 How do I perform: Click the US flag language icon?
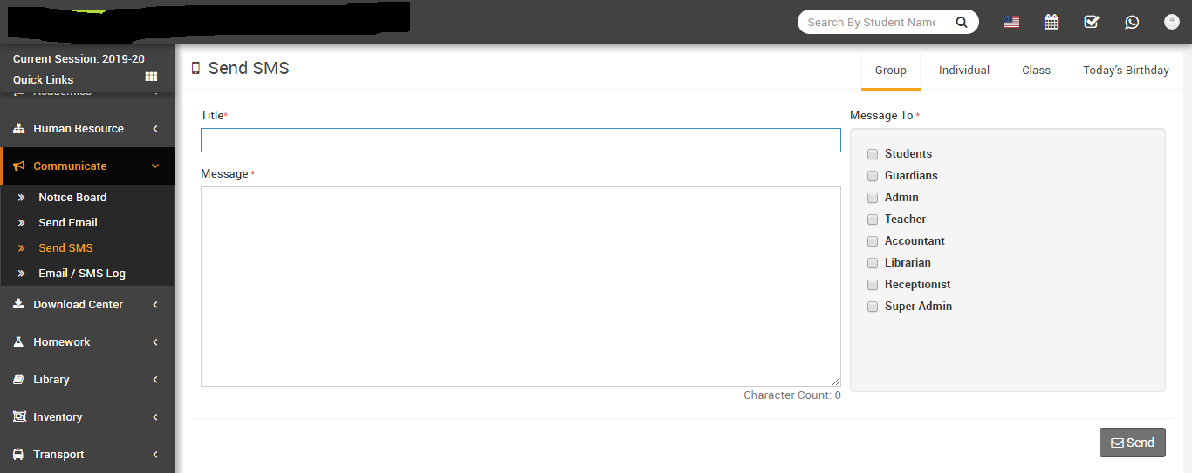coord(1011,22)
